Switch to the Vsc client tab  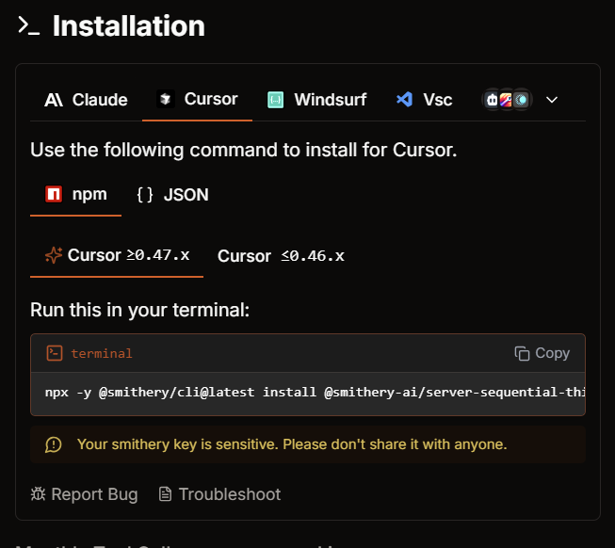424,100
